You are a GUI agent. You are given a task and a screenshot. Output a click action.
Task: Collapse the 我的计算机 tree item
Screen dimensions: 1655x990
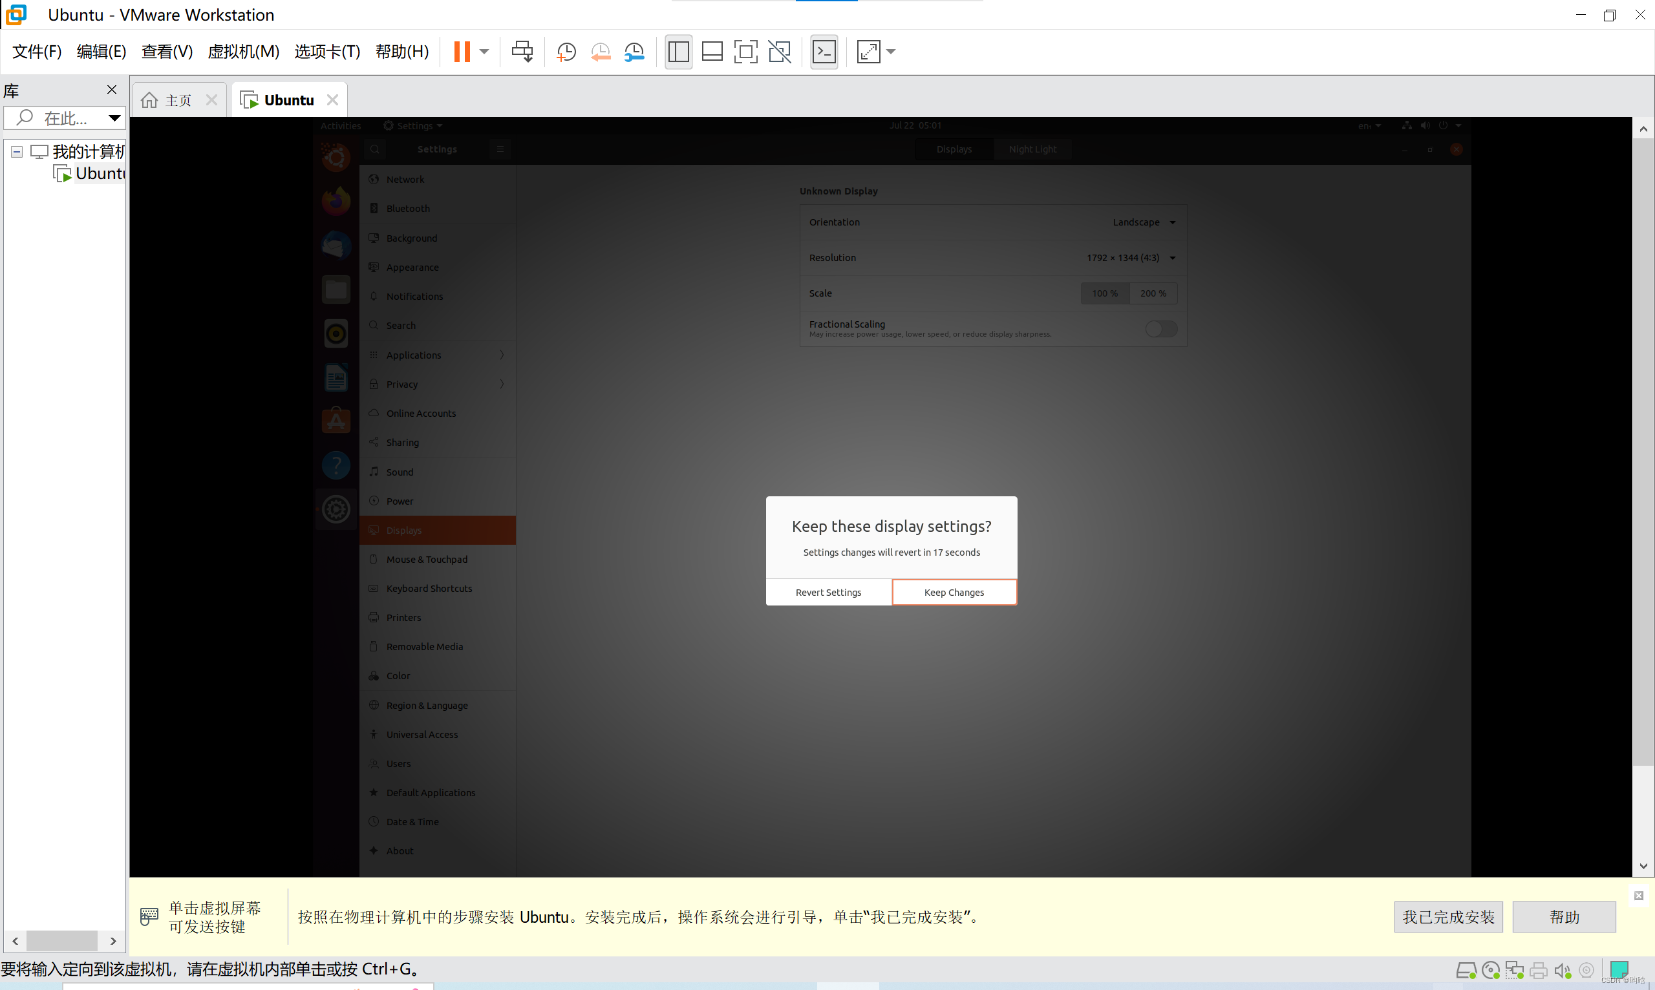click(16, 151)
